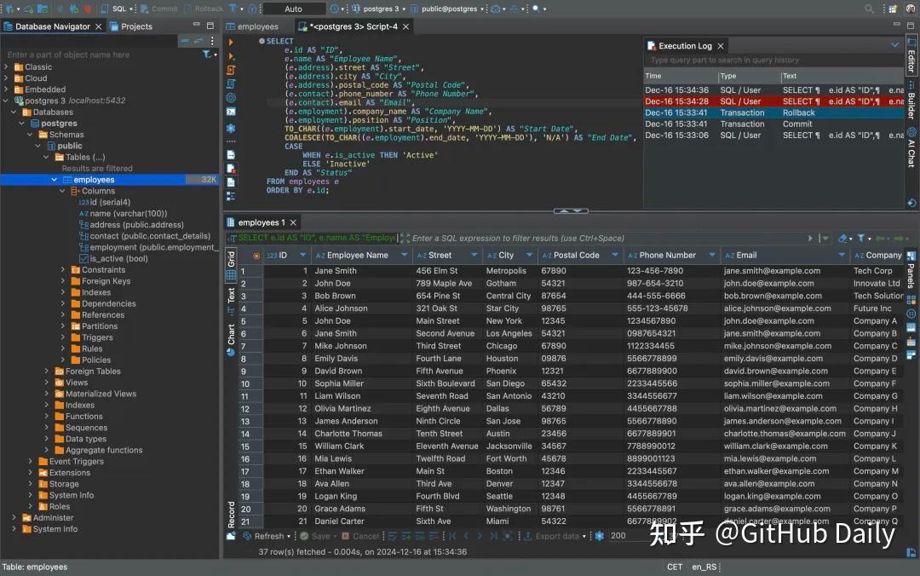The image size is (920, 576).
Task: Click the Save changes button
Action: pyautogui.click(x=316, y=536)
